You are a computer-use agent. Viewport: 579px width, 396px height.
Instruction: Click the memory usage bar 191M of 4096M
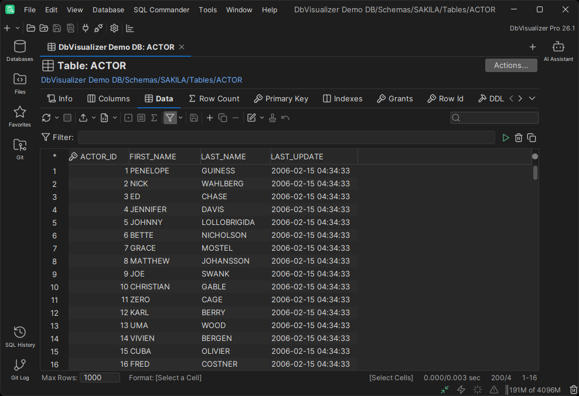tap(534, 390)
